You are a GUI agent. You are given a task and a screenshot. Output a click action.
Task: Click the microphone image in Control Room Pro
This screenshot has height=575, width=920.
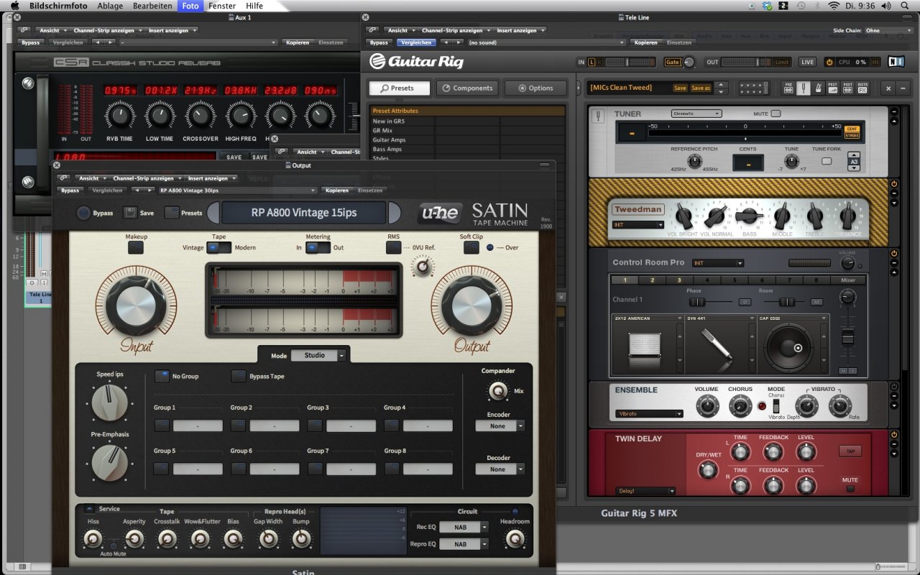click(717, 345)
